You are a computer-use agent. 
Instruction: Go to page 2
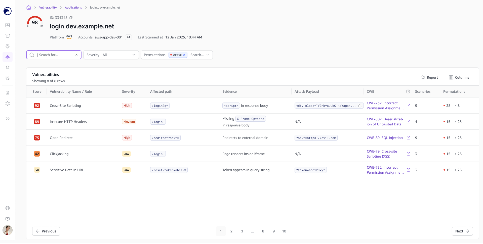coord(231,231)
